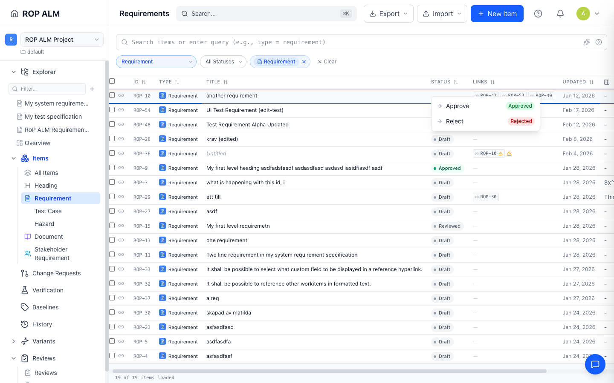Click warning triangle beside ROP-10 link
Viewport: 614px width, 383px height.
point(509,154)
